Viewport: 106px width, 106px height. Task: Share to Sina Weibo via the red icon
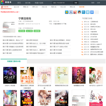click(75, 12)
